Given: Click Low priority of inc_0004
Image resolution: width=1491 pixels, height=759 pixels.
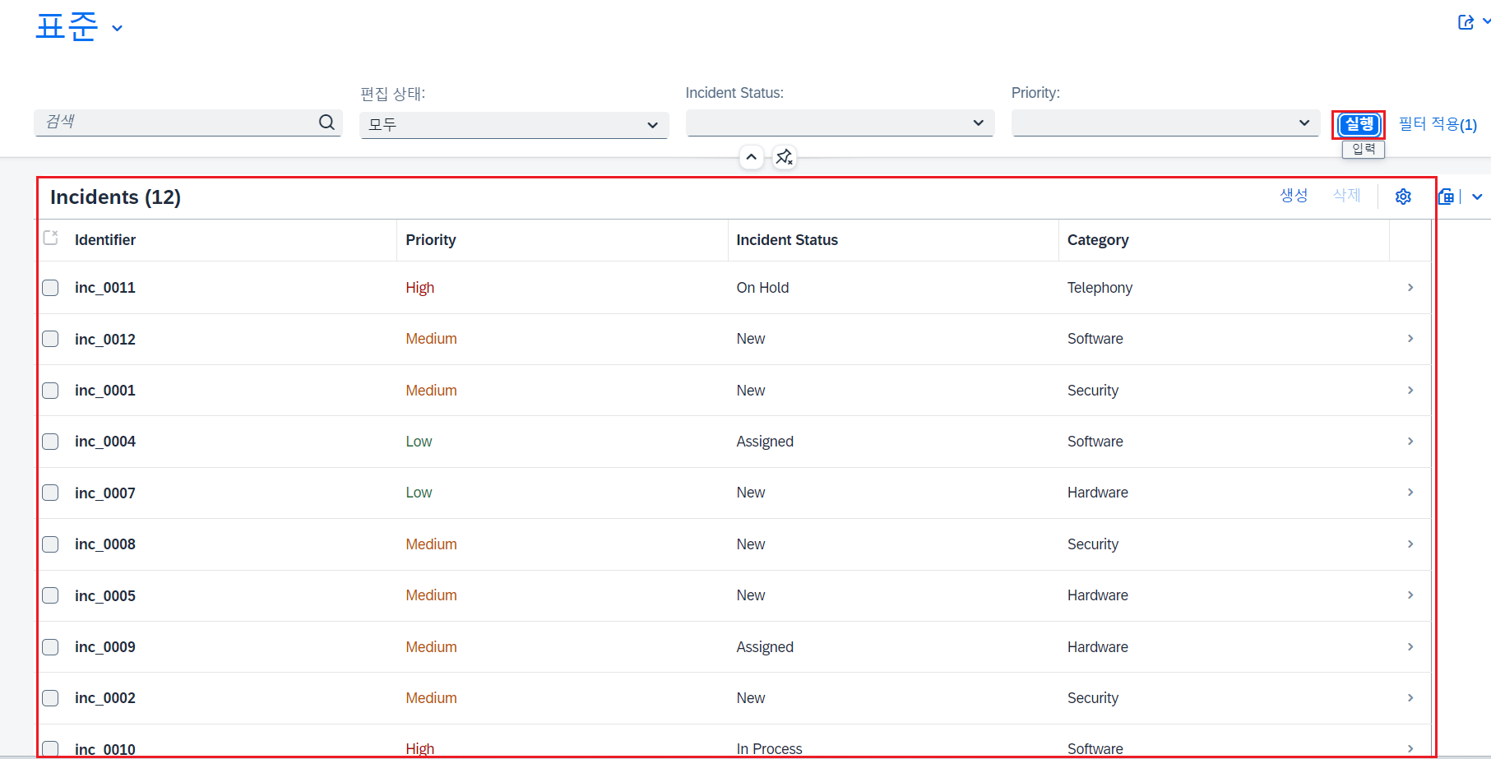Looking at the screenshot, I should click(419, 442).
